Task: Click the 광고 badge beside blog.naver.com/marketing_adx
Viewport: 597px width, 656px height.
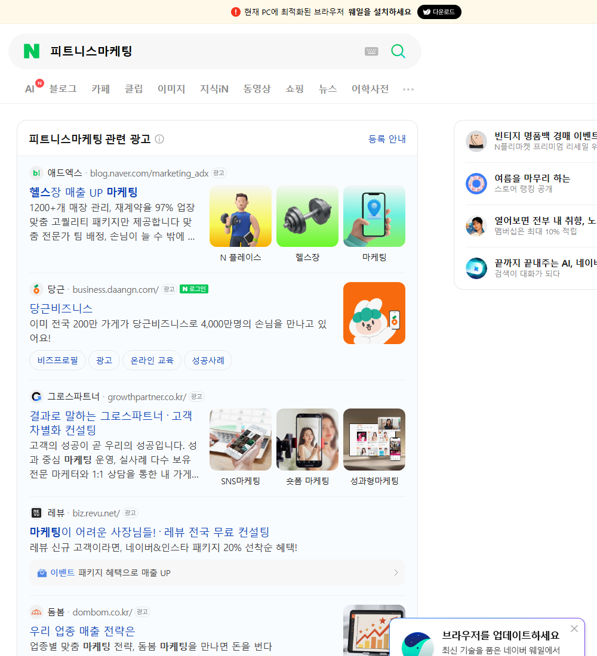Action: click(219, 173)
